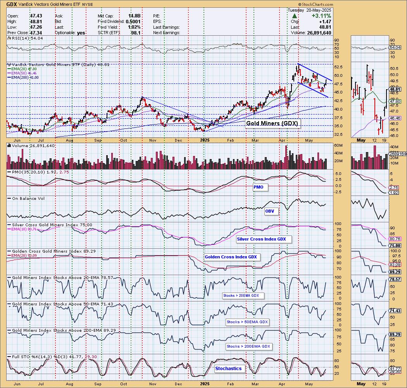Click the 'Next Earnings:' label
The height and width of the screenshot is (388, 407).
(166, 33)
